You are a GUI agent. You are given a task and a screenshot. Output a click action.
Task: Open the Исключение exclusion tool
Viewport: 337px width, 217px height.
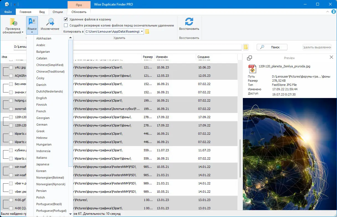(x=50, y=22)
